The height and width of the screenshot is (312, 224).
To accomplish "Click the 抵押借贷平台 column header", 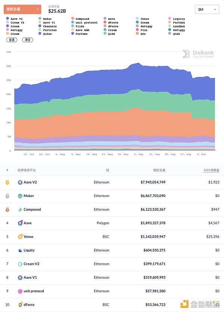I will point(27,170).
